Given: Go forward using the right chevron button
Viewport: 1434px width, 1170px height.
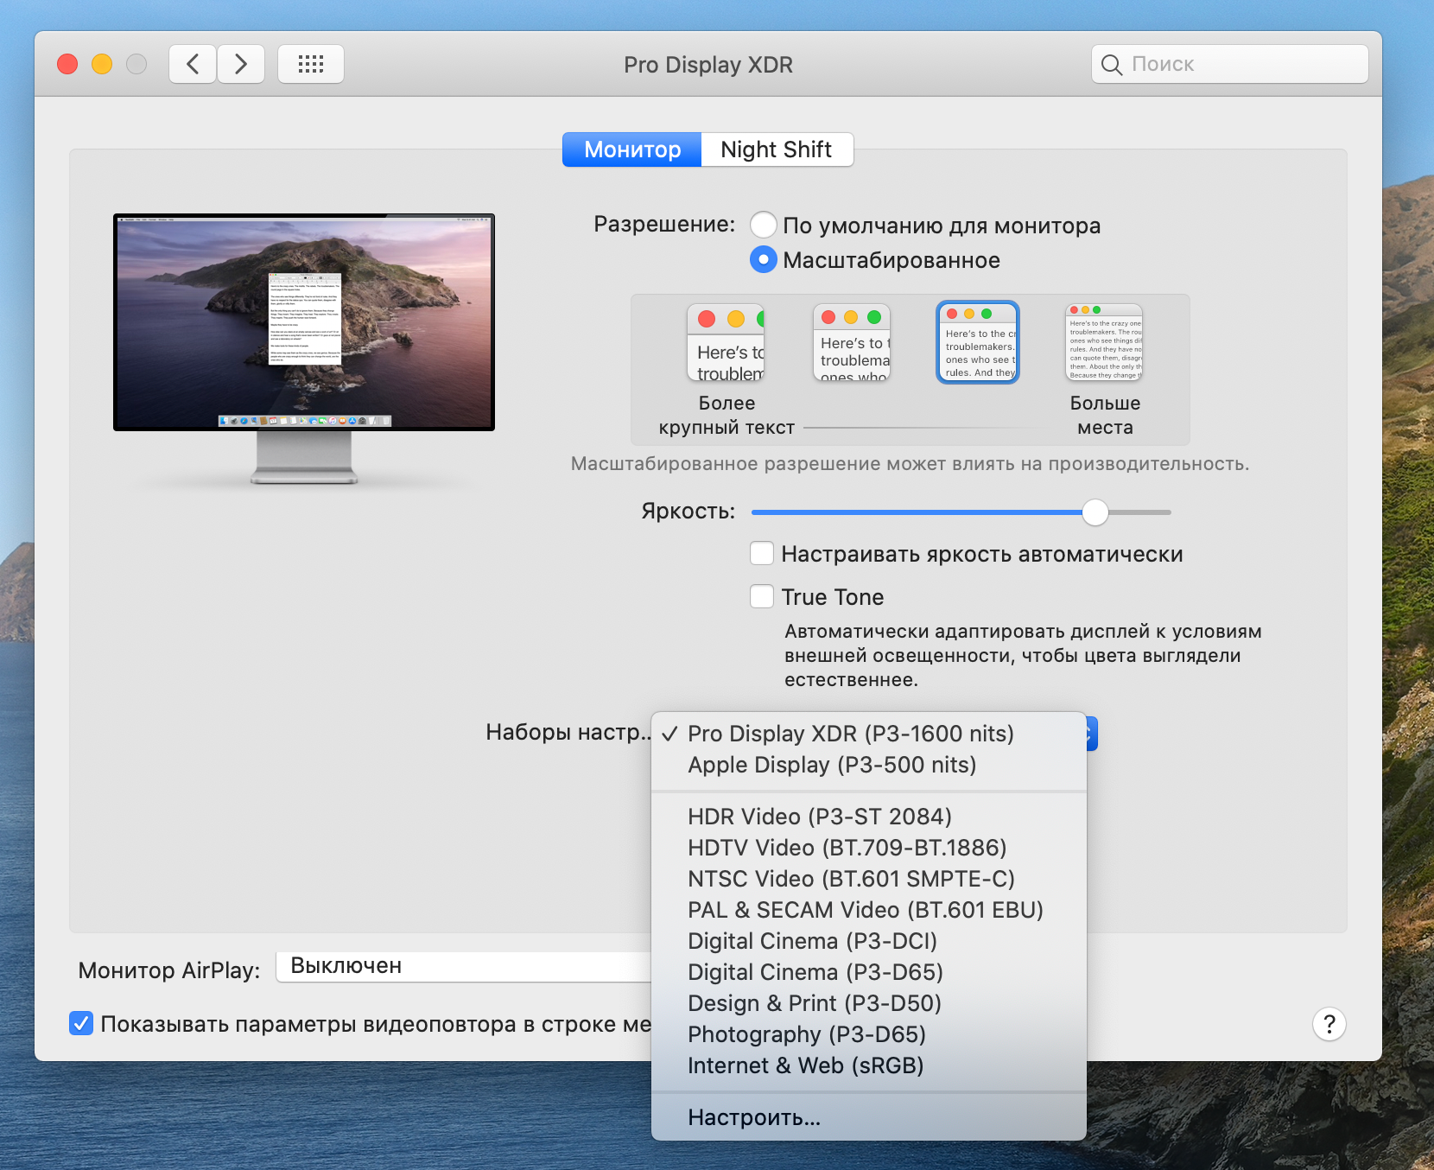Looking at the screenshot, I should pos(241,64).
